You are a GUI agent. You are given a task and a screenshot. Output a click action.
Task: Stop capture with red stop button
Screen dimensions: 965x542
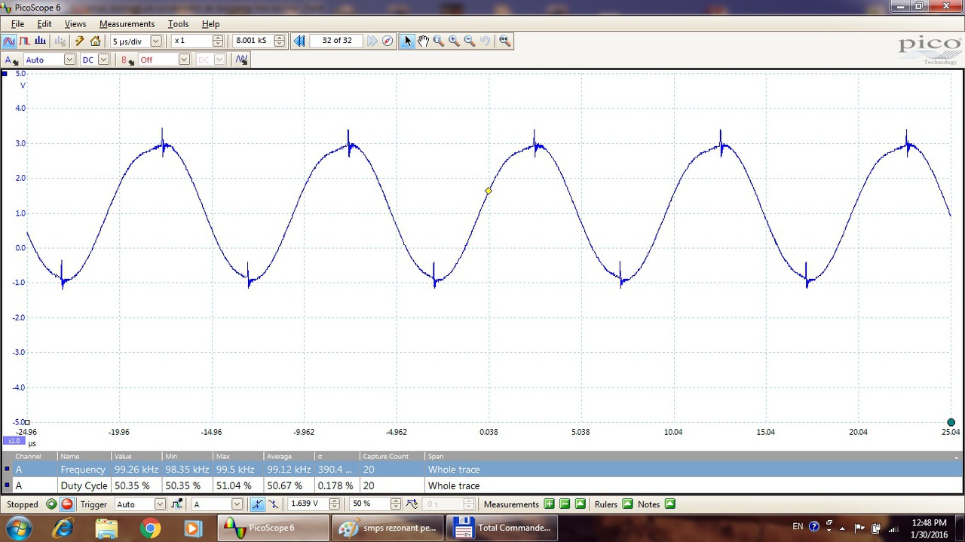click(67, 504)
